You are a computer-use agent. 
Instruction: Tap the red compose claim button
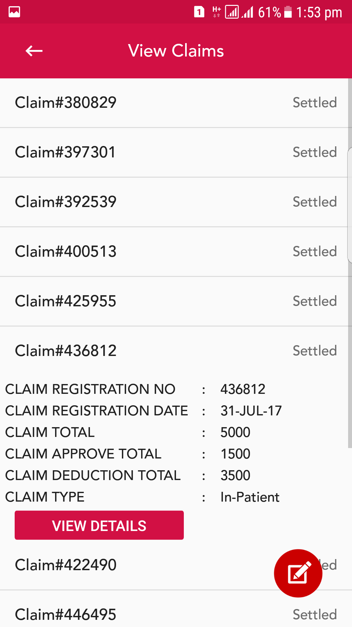tap(298, 573)
